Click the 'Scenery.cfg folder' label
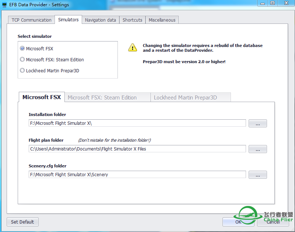This screenshot has width=295, height=232. click(48, 166)
